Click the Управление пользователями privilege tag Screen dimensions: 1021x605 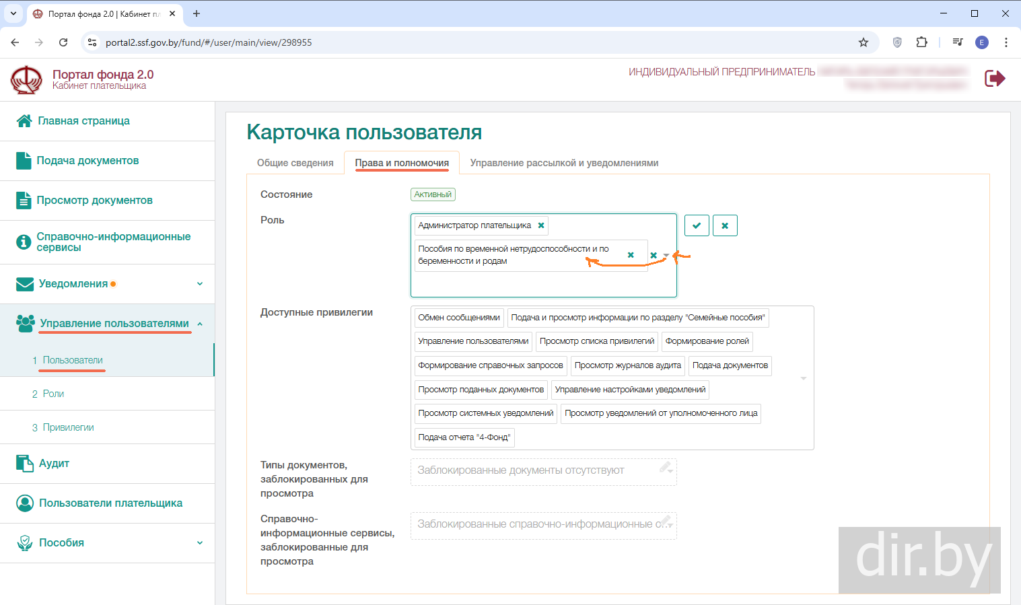[x=473, y=341]
